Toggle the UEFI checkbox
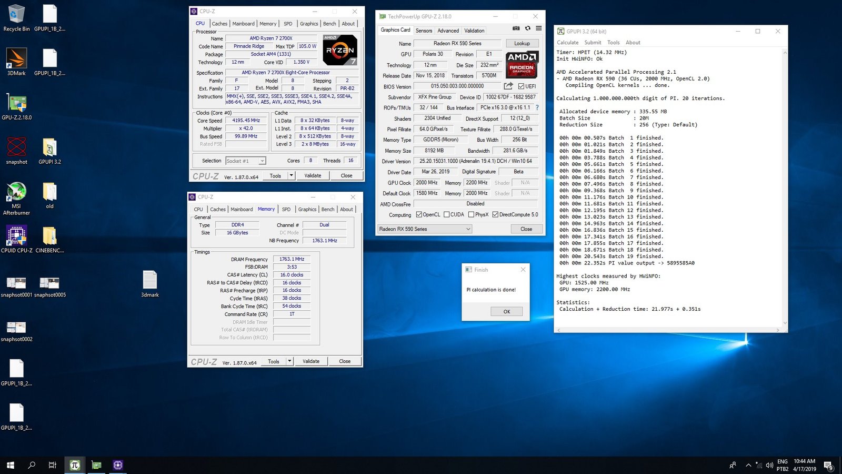842x474 pixels. pyautogui.click(x=521, y=86)
